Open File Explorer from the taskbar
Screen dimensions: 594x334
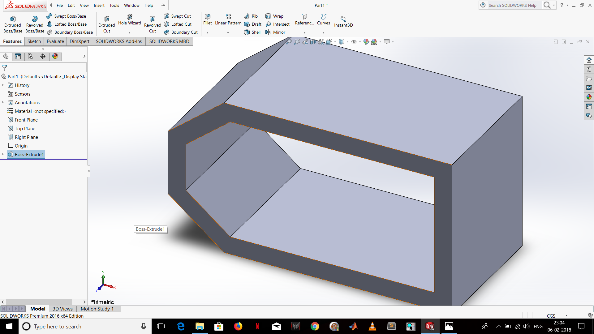(x=200, y=326)
